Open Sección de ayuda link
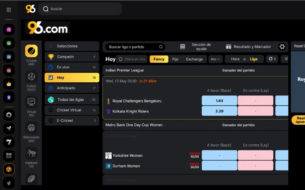Screen dimensions: 305x190 (x=201, y=47)
